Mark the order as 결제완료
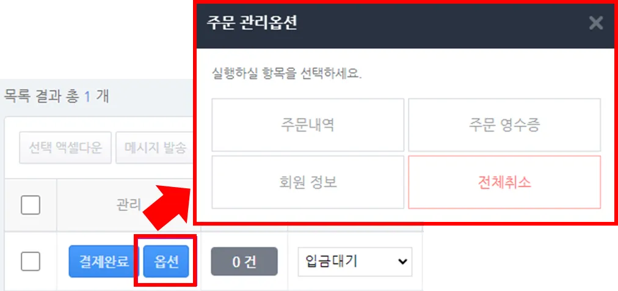 (x=104, y=262)
